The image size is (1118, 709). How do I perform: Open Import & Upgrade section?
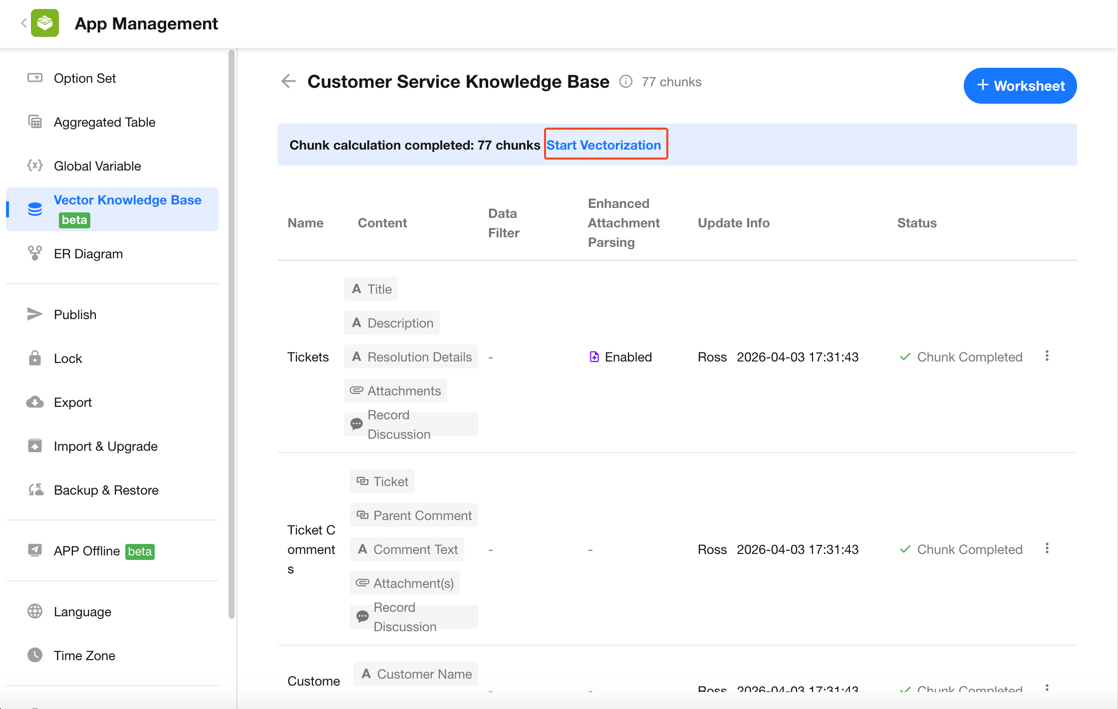tap(105, 446)
